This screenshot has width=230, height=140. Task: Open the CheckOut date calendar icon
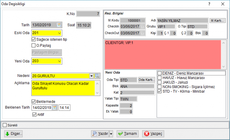click(142, 33)
